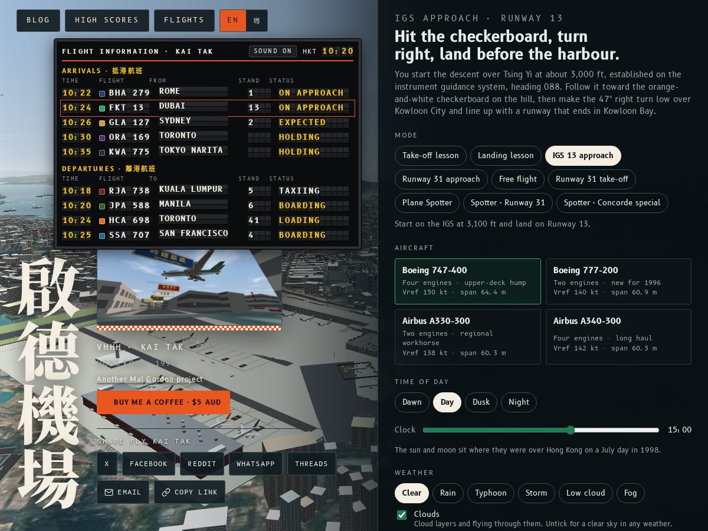The height and width of the screenshot is (531, 708).
Task: Click the dark airline square for KWA 775
Action: [x=102, y=152]
